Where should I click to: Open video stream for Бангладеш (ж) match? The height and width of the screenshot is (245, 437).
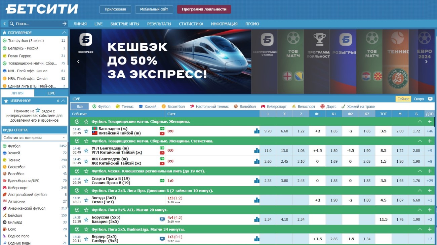point(162,133)
